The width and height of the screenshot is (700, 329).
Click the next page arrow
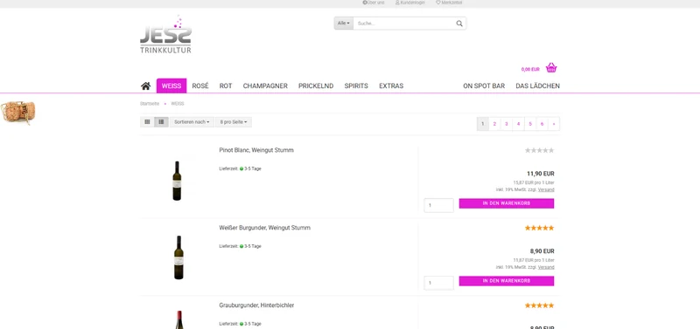point(554,124)
